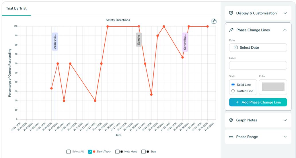Click the calendar icon in Select Date
Viewport: 296px width, 158px height.
(x=236, y=47)
